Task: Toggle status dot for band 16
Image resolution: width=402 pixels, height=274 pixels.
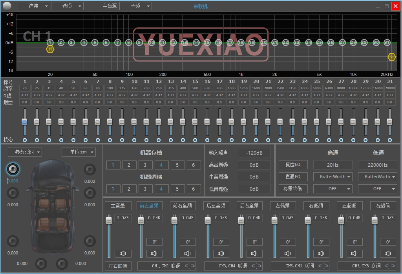Action: pos(207,140)
